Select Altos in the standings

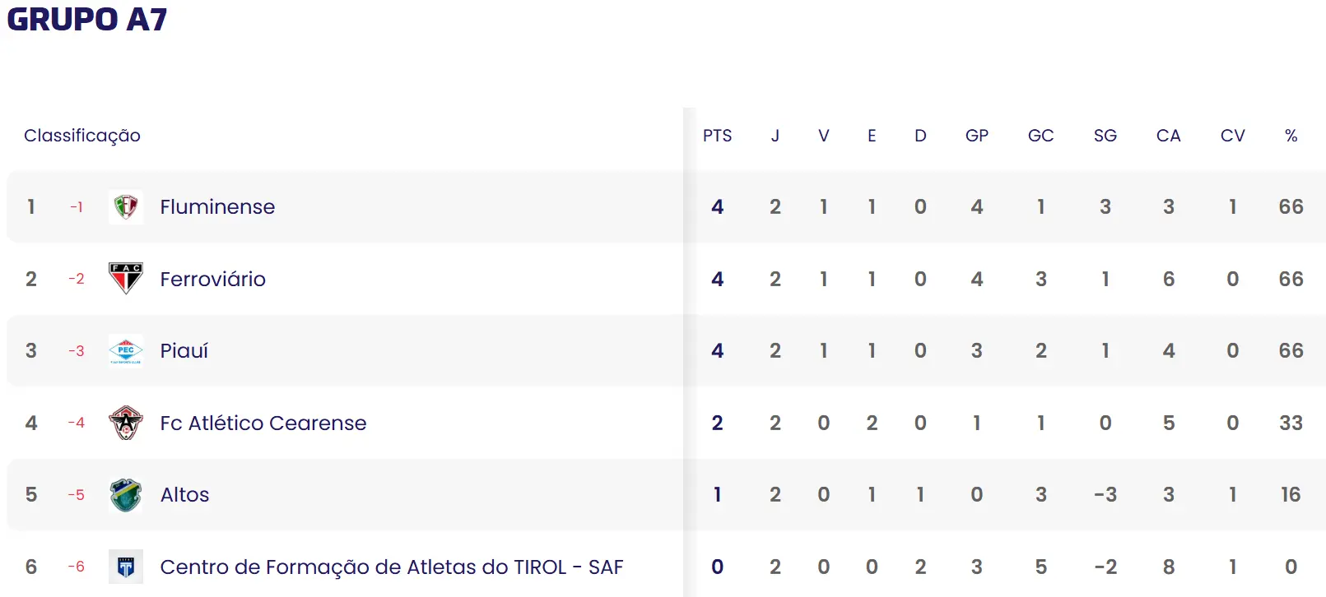(x=184, y=494)
